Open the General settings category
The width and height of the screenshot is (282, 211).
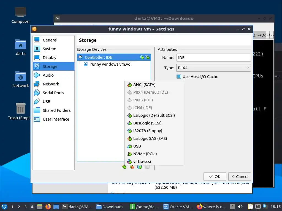(x=54, y=40)
